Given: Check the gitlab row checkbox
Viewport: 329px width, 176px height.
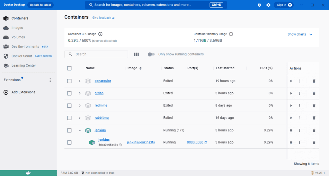Looking at the screenshot, I should (69, 93).
